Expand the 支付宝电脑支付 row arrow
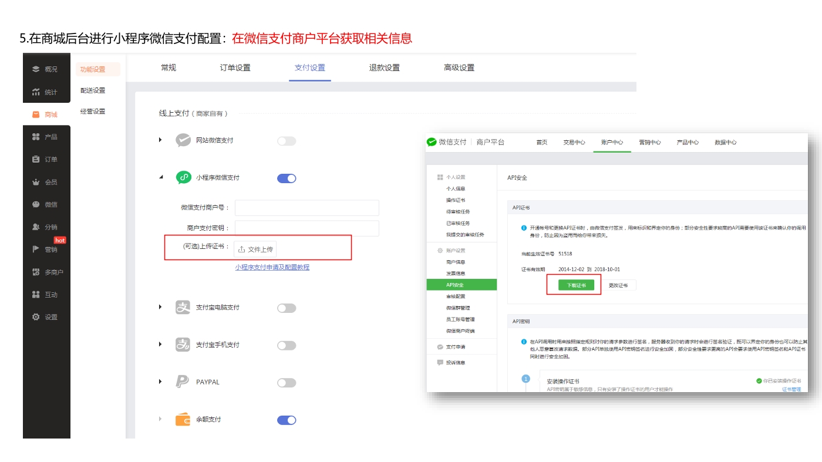Image resolution: width=822 pixels, height=462 pixels. coord(160,307)
